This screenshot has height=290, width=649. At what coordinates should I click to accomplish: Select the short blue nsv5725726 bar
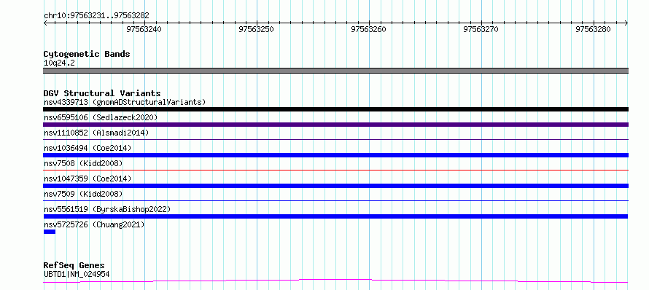(x=50, y=232)
